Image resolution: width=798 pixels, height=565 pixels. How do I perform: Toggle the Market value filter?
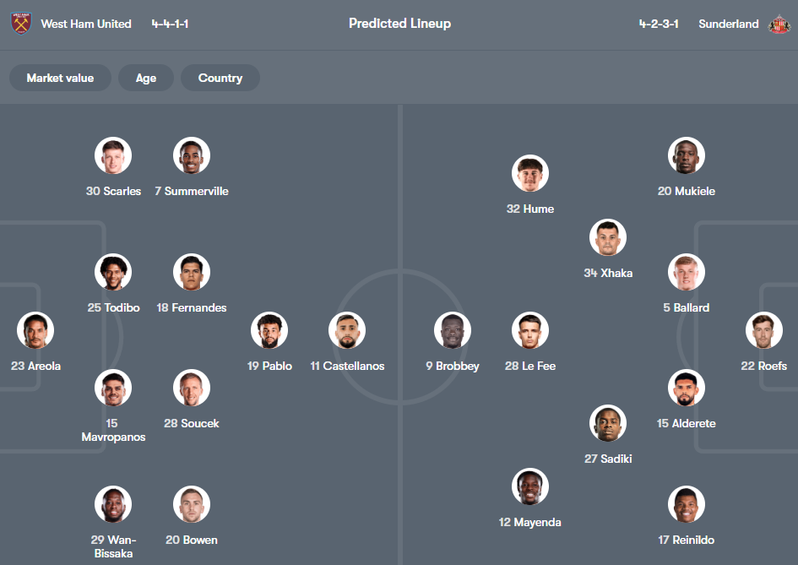click(60, 78)
